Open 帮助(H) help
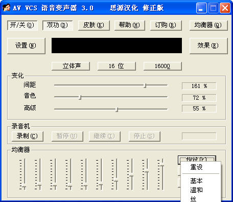 tap(129, 26)
